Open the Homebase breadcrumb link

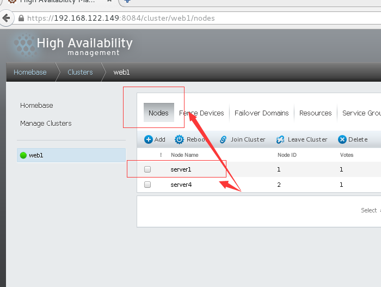30,72
